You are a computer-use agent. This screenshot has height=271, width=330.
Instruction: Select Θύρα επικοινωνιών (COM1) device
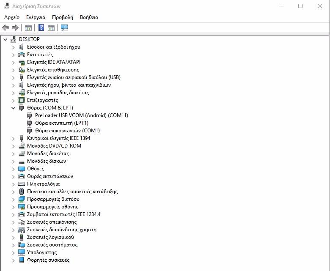pos(67,131)
